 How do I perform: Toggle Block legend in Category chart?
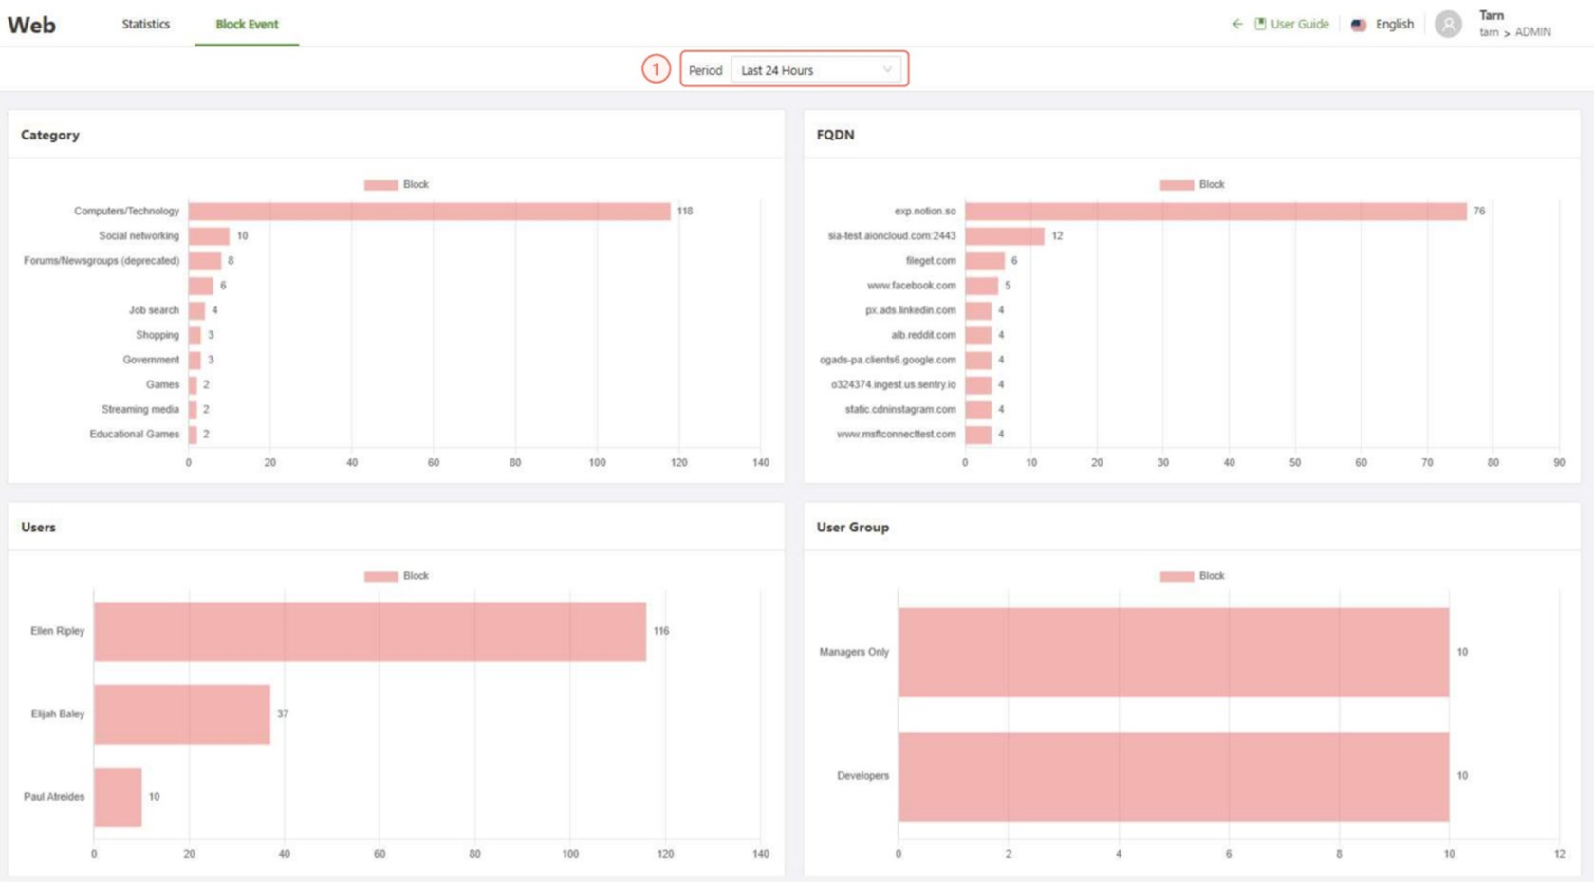(396, 185)
